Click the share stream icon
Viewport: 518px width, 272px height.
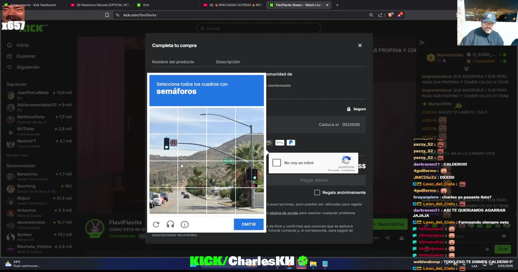pyautogui.click(x=388, y=238)
